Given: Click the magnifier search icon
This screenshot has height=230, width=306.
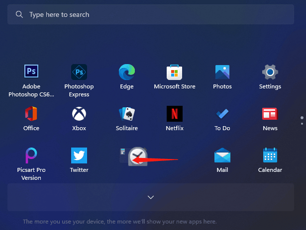Looking at the screenshot, I should point(19,14).
